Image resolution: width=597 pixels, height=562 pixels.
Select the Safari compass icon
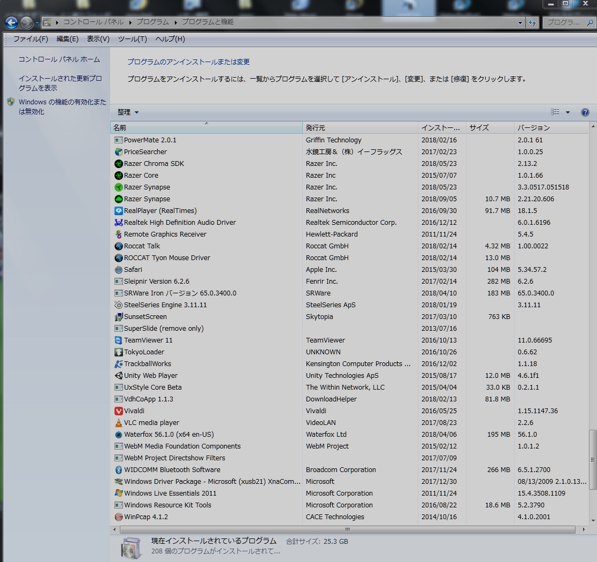click(x=119, y=270)
